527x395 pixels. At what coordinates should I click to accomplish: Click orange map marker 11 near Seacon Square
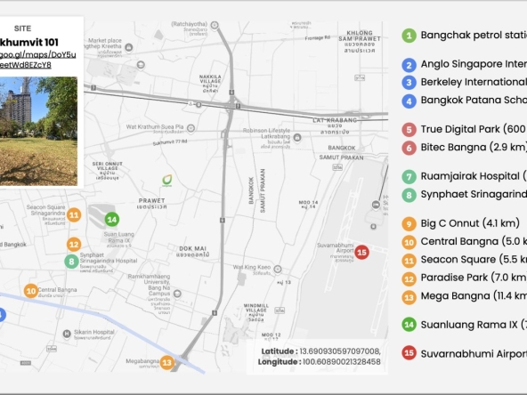click(x=74, y=215)
